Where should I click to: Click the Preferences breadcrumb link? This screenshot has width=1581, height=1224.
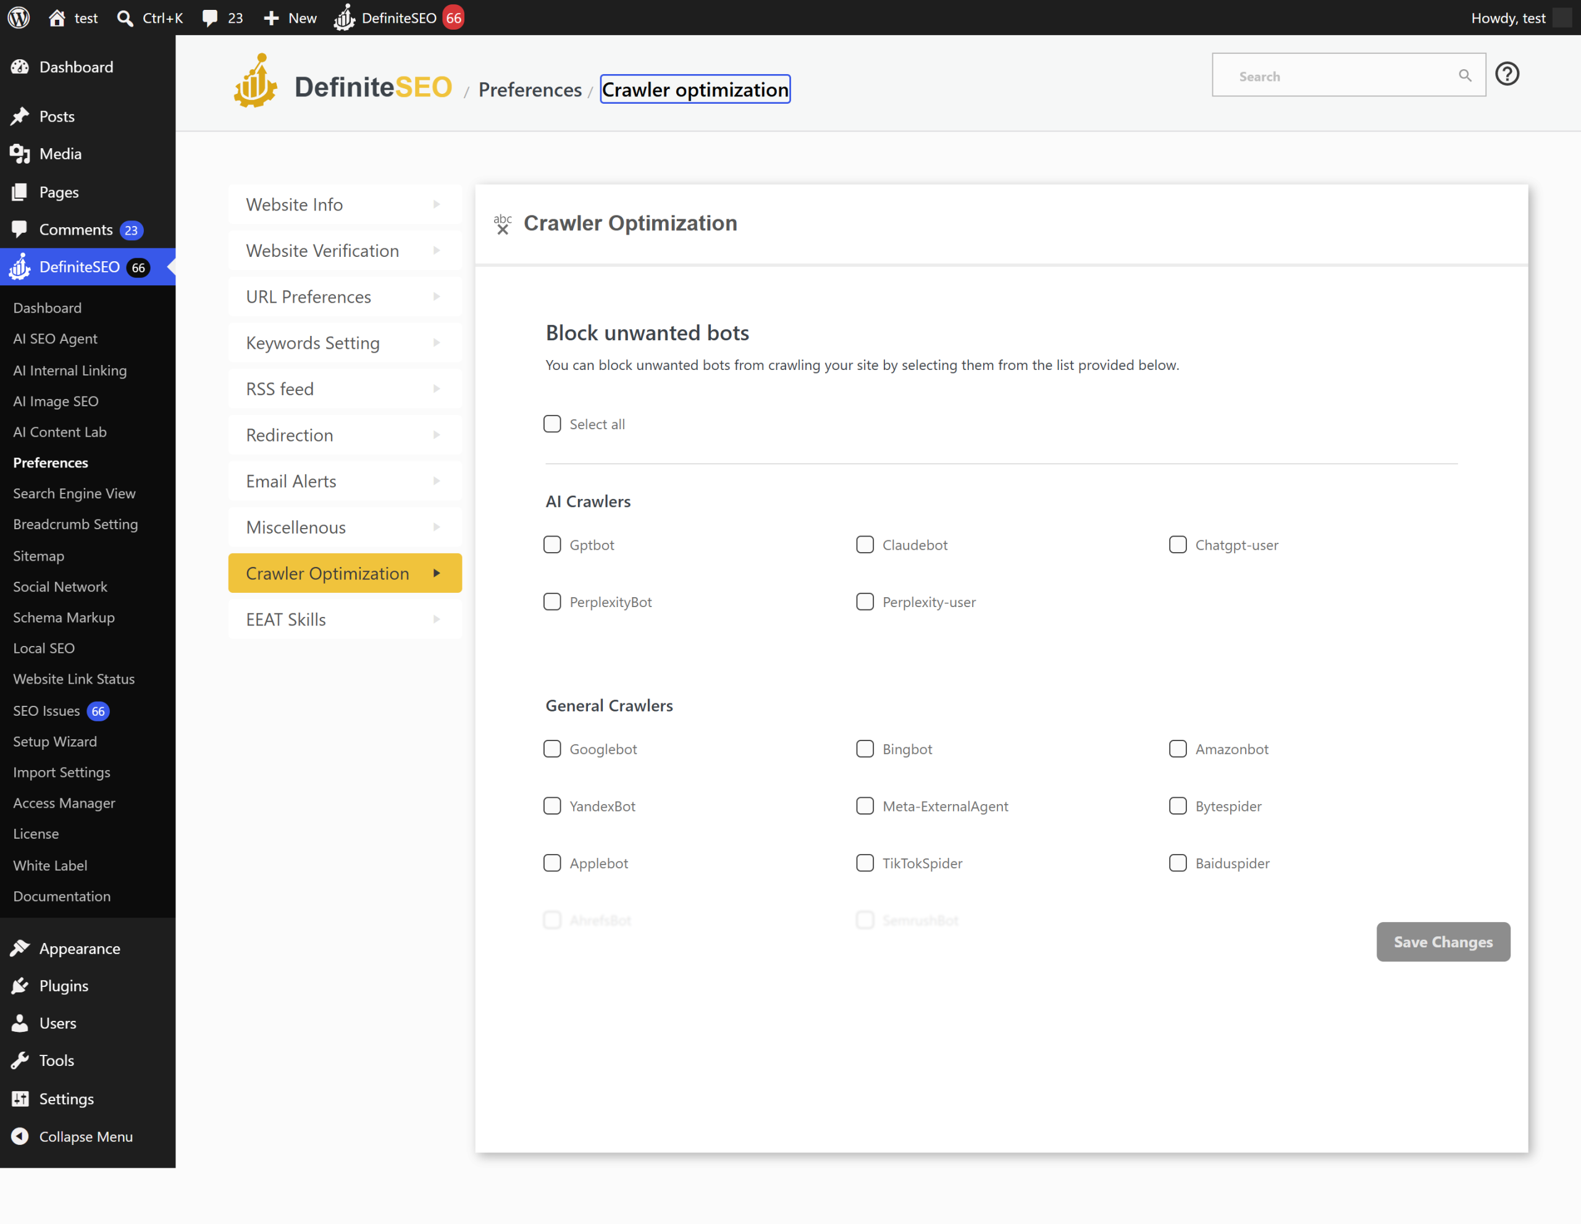(x=530, y=90)
